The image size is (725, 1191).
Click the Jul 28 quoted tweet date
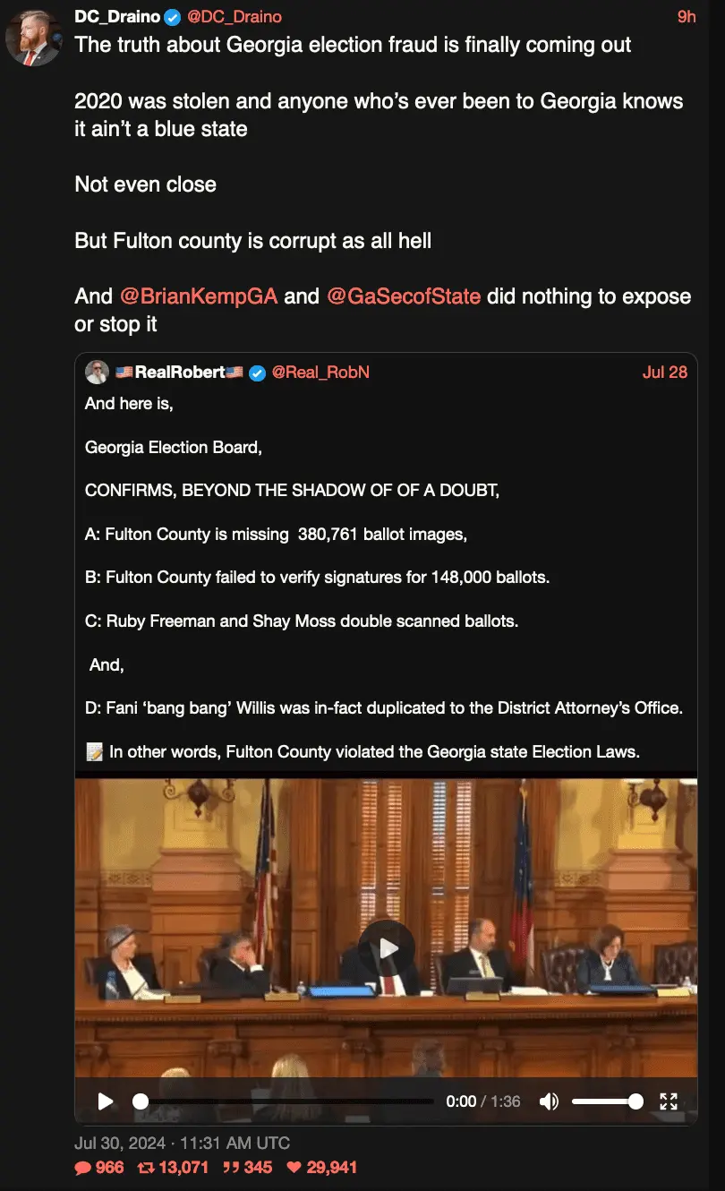665,373
